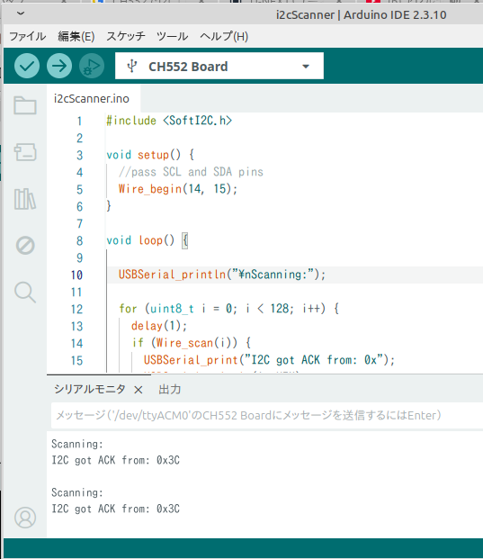483x559 pixels.
Task: Click the USBSerial_print I2C got ACK line
Action: [269, 360]
